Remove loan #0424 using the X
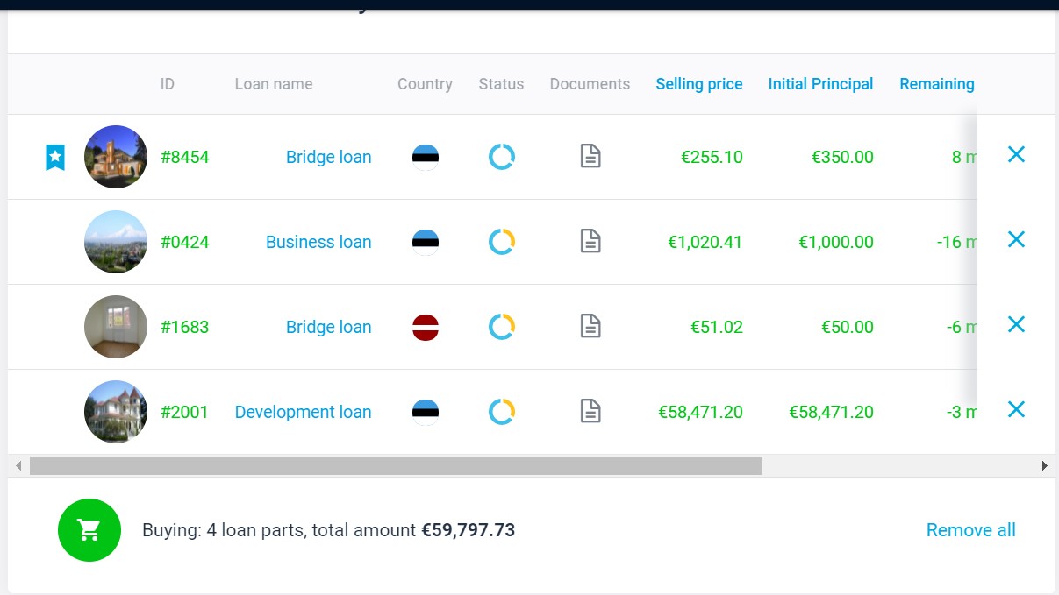The height and width of the screenshot is (595, 1059). pyautogui.click(x=1016, y=239)
